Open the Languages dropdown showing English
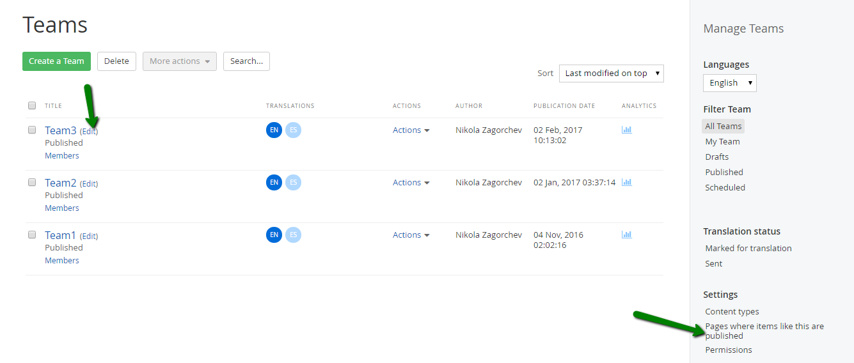This screenshot has height=363, width=854. tap(730, 83)
